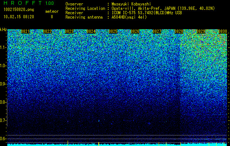Click the 1.1 frequency axis label
The height and width of the screenshot is (146, 230).
[x=3, y=47]
